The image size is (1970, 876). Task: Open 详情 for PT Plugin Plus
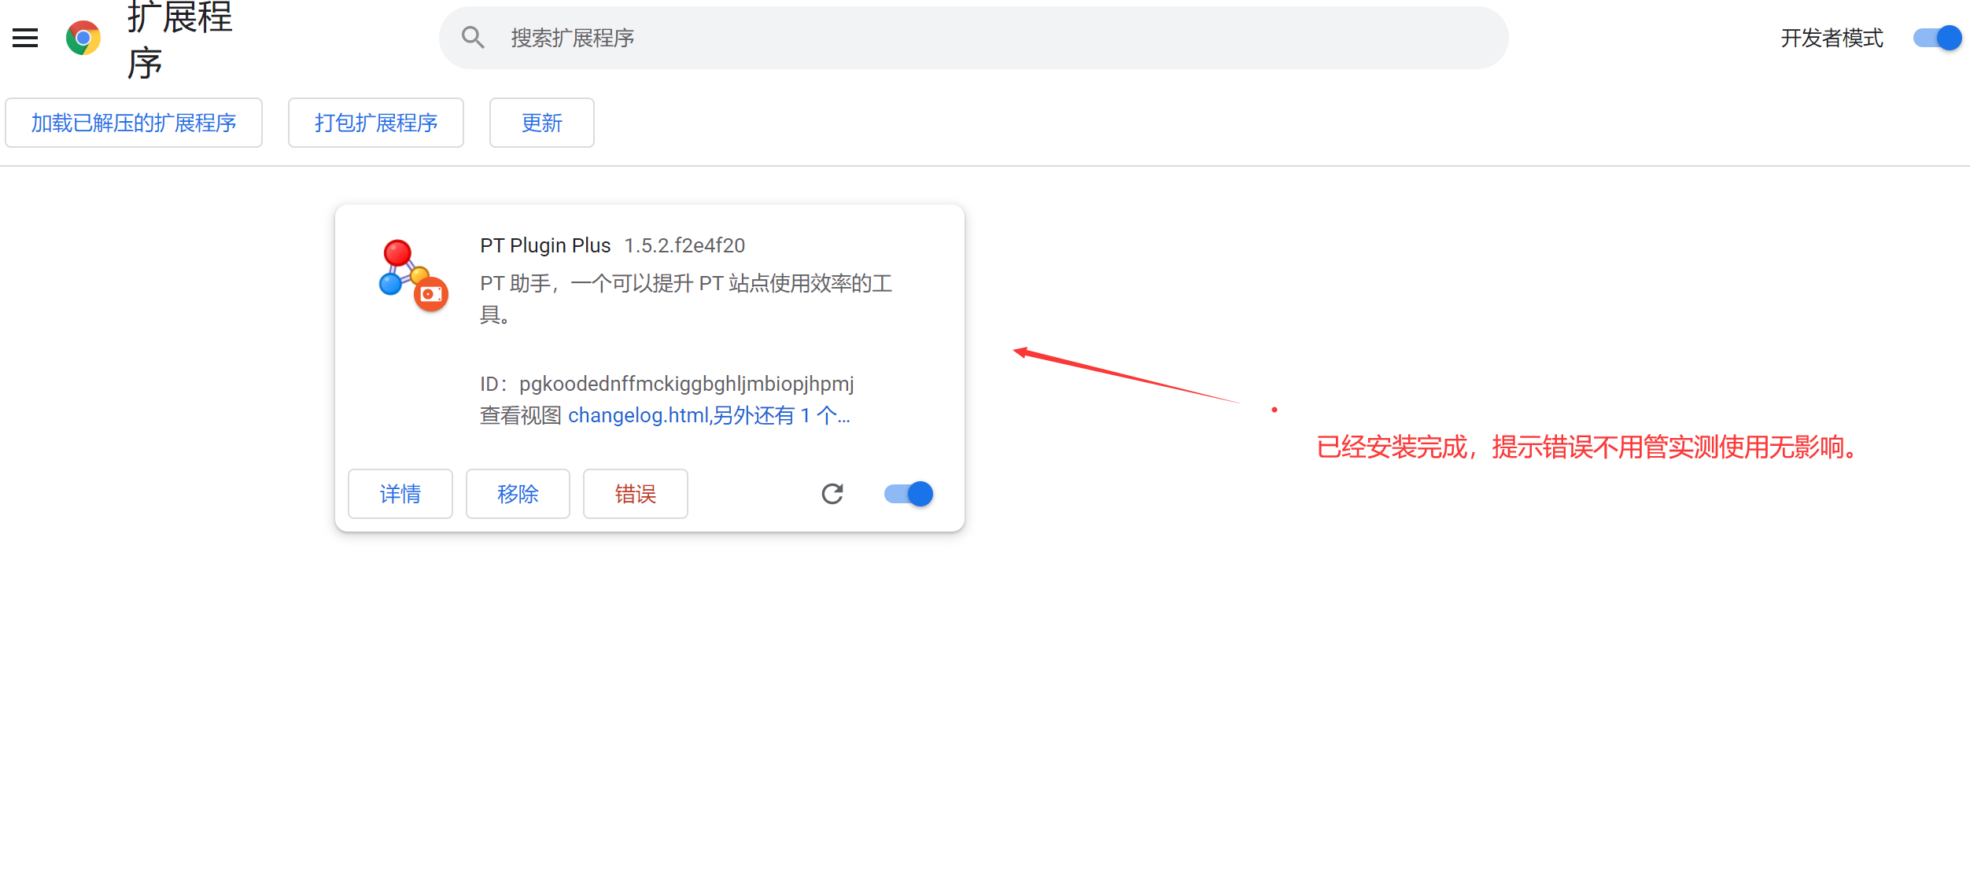[x=400, y=494]
